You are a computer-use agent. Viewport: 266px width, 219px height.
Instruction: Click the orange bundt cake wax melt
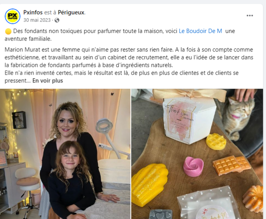[x=253, y=198]
